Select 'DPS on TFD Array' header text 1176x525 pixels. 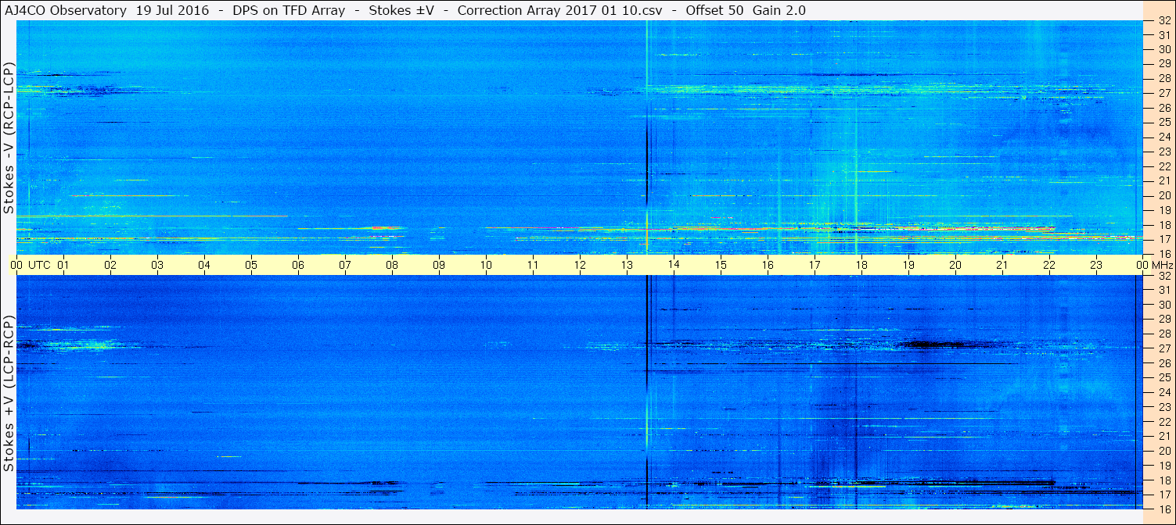click(289, 10)
